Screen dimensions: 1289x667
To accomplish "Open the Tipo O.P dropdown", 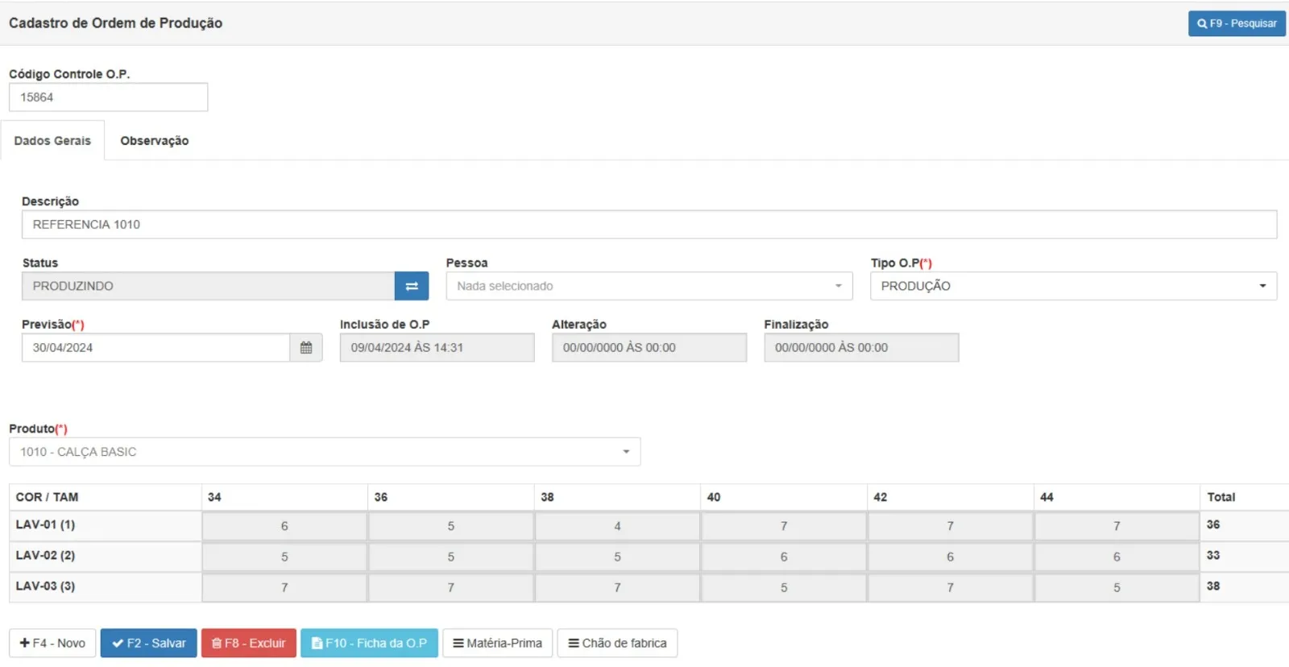I will 1072,286.
